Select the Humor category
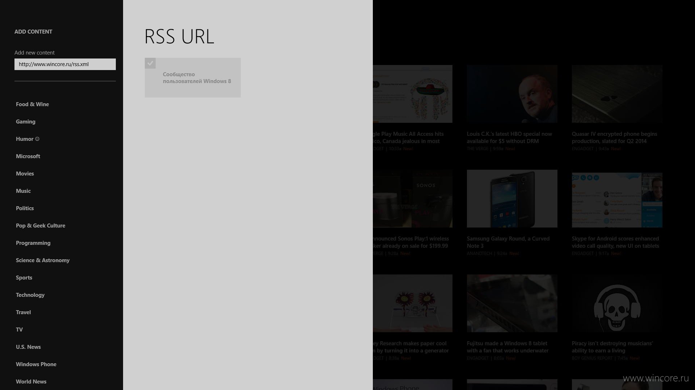 28,139
